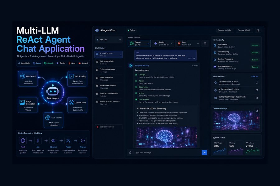
Task: Click the LangChain badge
Action: click(24, 63)
